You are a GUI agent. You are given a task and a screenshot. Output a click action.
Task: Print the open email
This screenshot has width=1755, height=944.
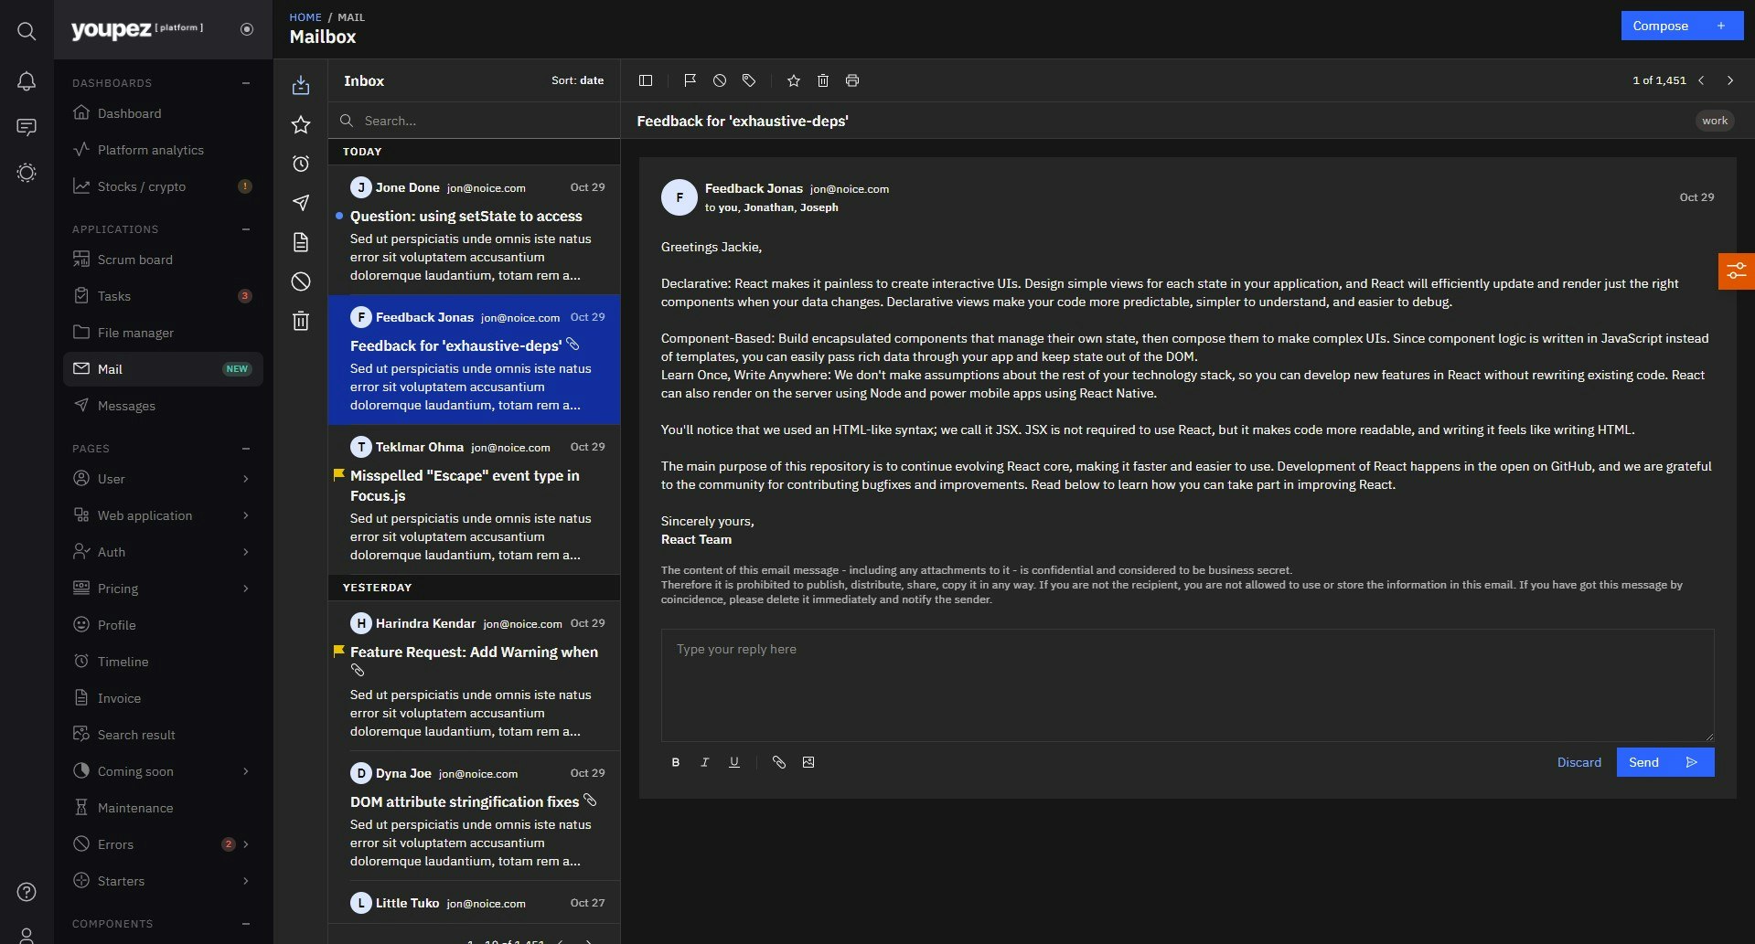click(x=851, y=80)
